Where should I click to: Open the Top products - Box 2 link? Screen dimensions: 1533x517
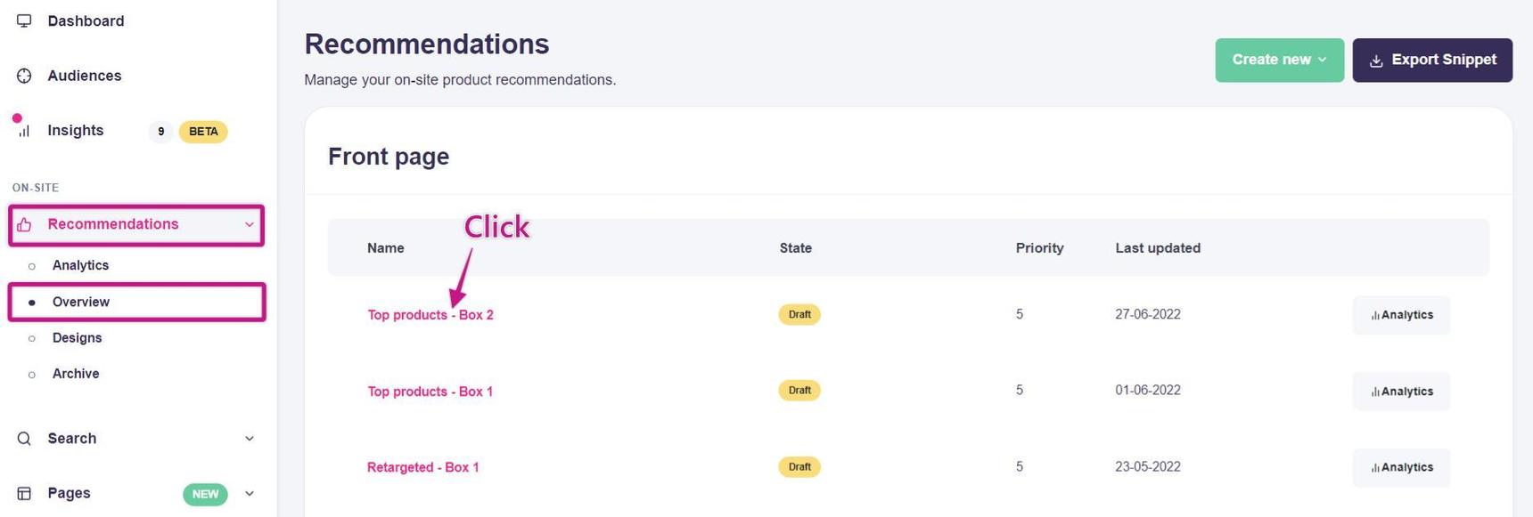point(430,315)
